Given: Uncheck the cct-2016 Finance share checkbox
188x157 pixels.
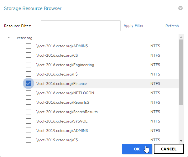Looking at the screenshot, I should [29, 83].
